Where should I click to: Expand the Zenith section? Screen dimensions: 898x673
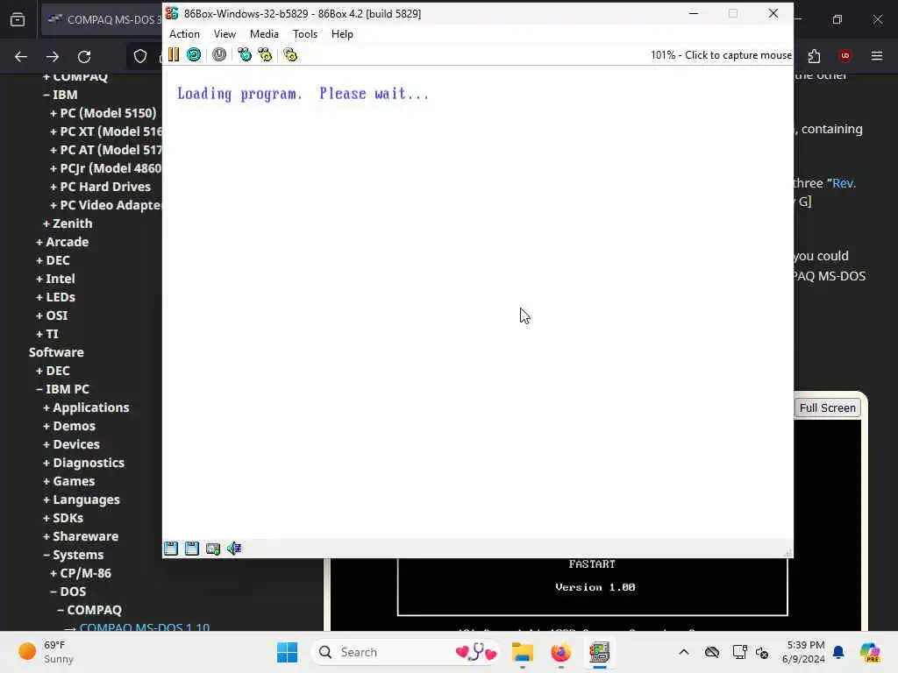(x=68, y=223)
